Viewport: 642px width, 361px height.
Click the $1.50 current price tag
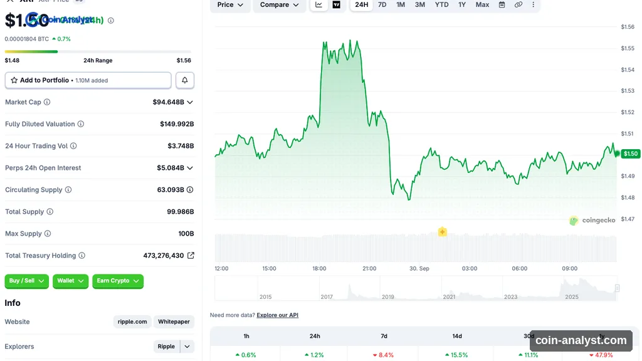(630, 154)
